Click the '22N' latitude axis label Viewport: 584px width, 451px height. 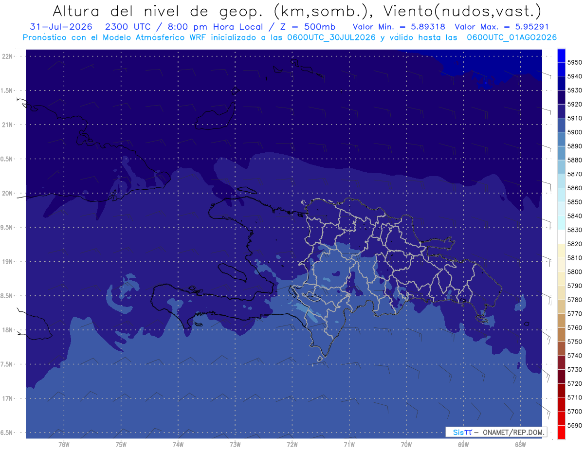tap(7, 56)
